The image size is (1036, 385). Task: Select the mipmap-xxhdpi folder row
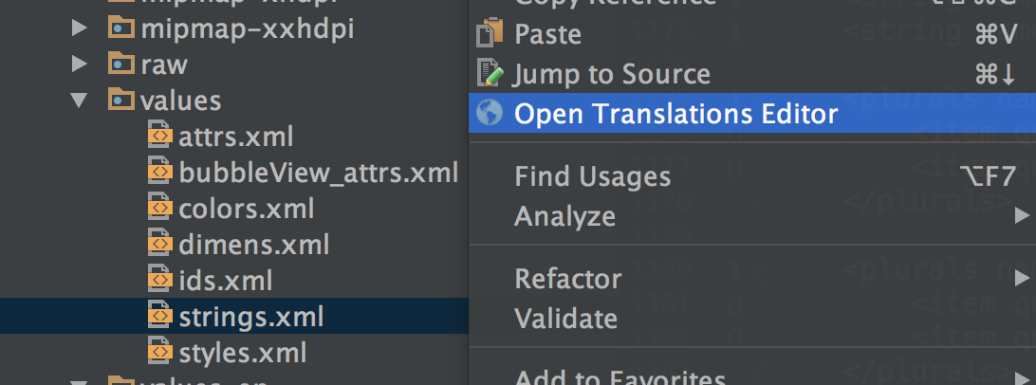(234, 28)
